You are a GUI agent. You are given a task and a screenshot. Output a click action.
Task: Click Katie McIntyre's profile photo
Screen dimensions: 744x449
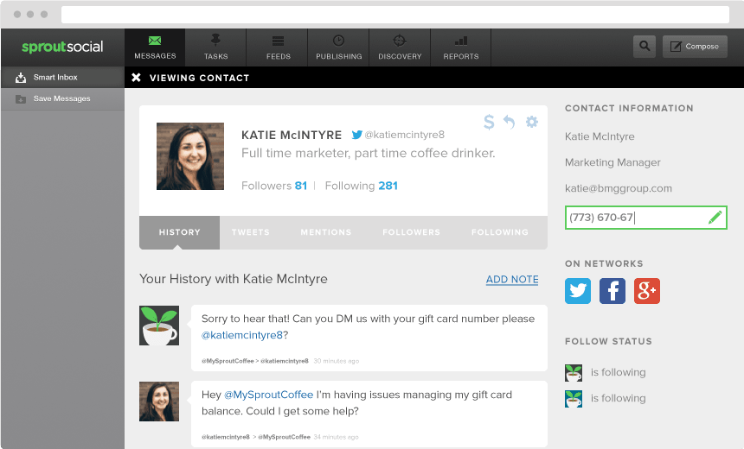point(190,156)
